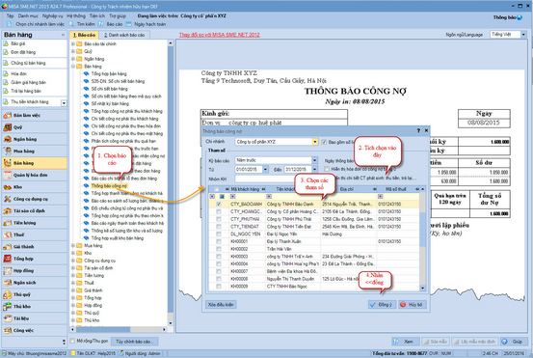Image resolution: width=533 pixels, height=358 pixels.
Task: Open the Kho module icon
Action: point(8,187)
